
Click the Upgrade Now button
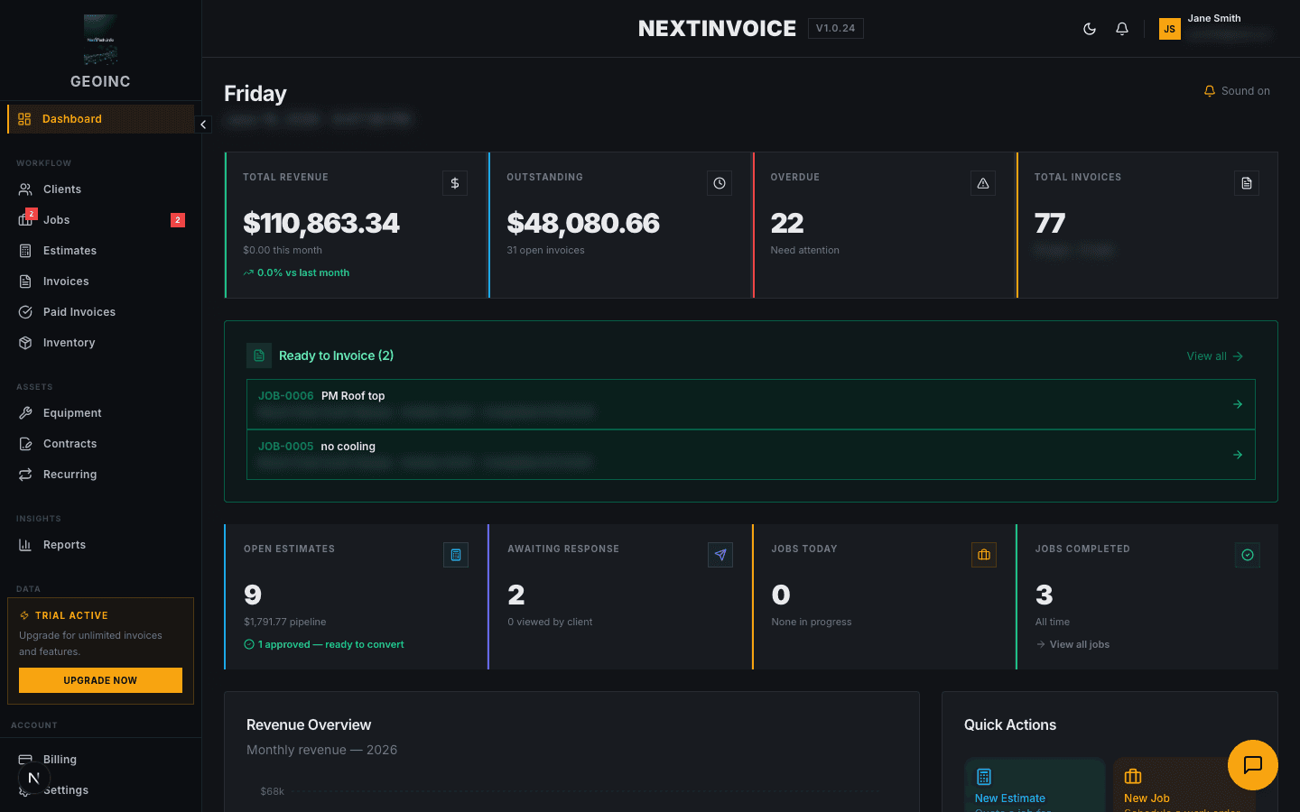100,680
